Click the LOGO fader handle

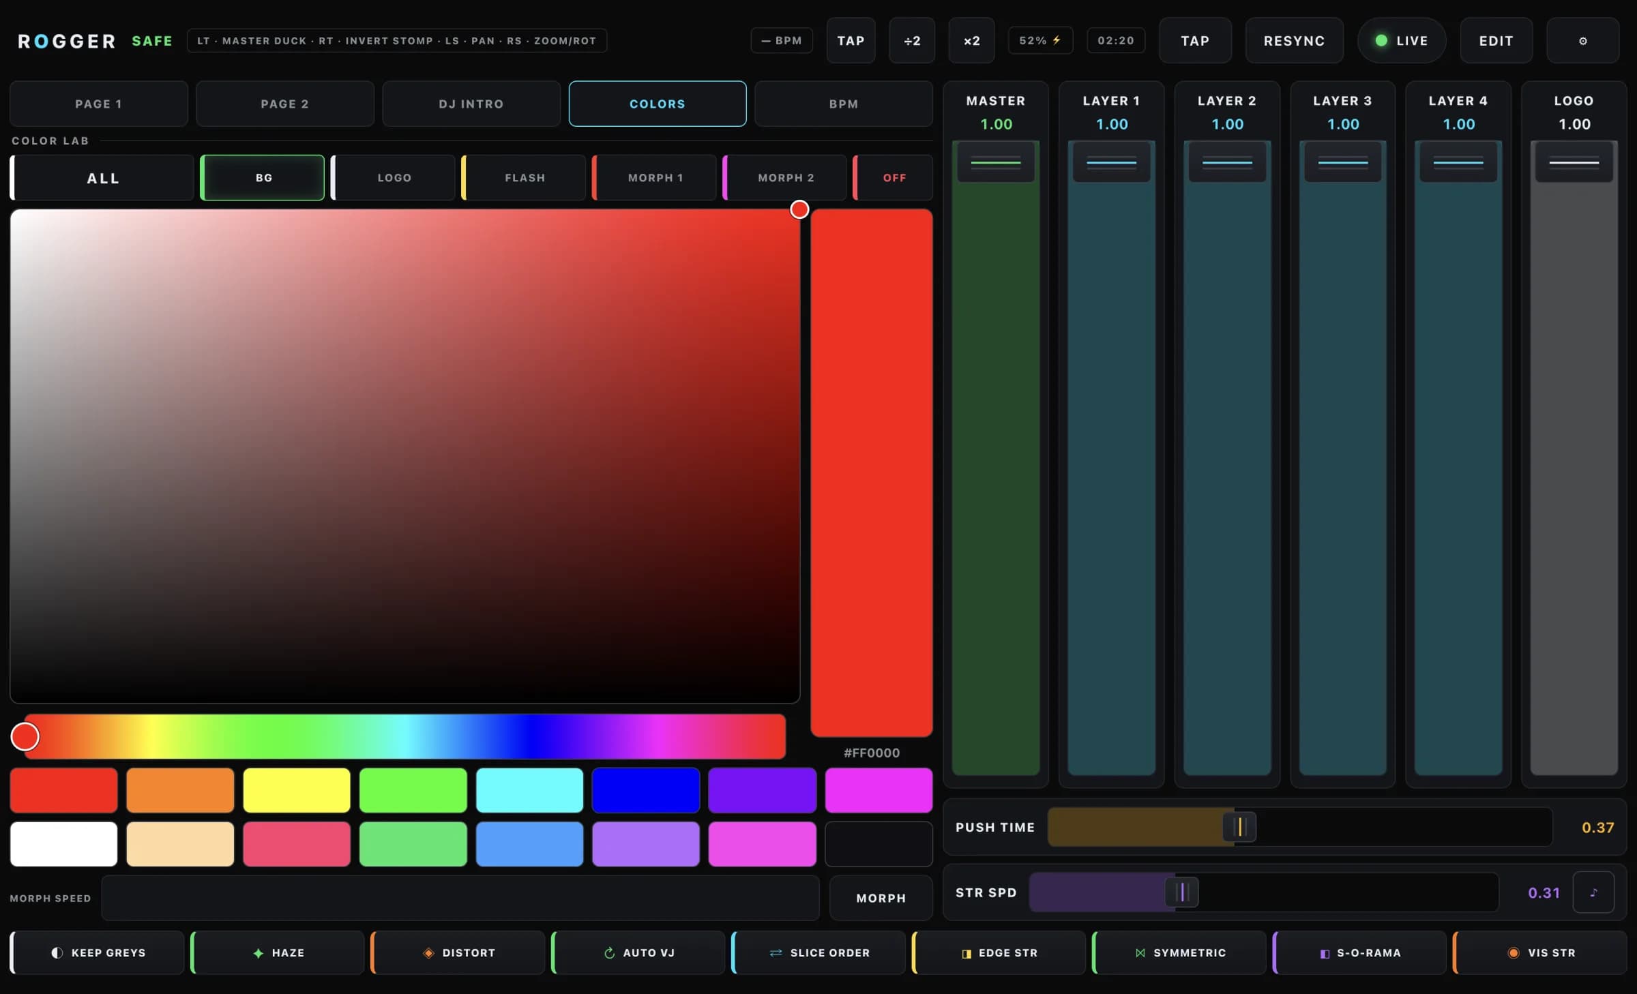(x=1574, y=162)
